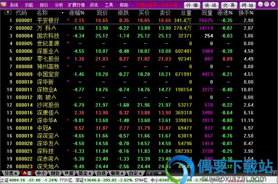
Task: Open the 资讯 menu
Action: click(94, 5)
